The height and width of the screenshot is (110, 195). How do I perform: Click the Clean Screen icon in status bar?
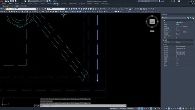click(x=191, y=108)
